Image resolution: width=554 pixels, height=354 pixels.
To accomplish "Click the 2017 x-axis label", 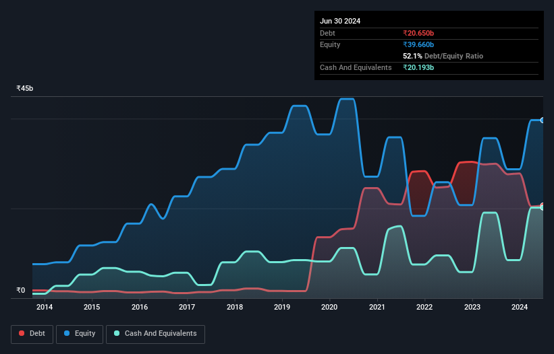I will tap(187, 307).
